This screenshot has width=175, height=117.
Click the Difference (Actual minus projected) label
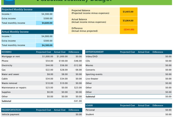(85, 30)
